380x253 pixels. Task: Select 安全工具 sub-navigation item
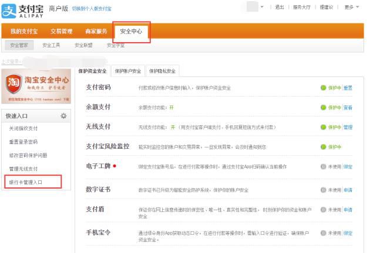(x=51, y=45)
